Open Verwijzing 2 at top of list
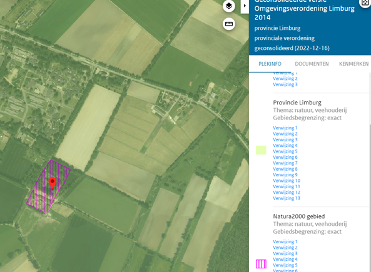This screenshot has height=272, width=371. tap(285, 79)
